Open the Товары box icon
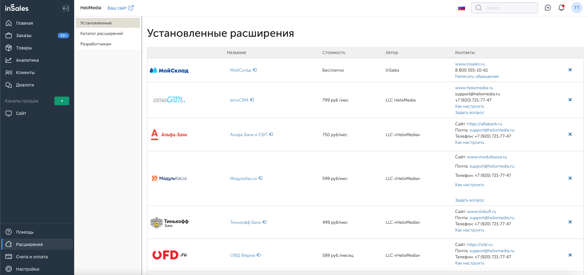This screenshot has height=275, width=588. coord(9,48)
